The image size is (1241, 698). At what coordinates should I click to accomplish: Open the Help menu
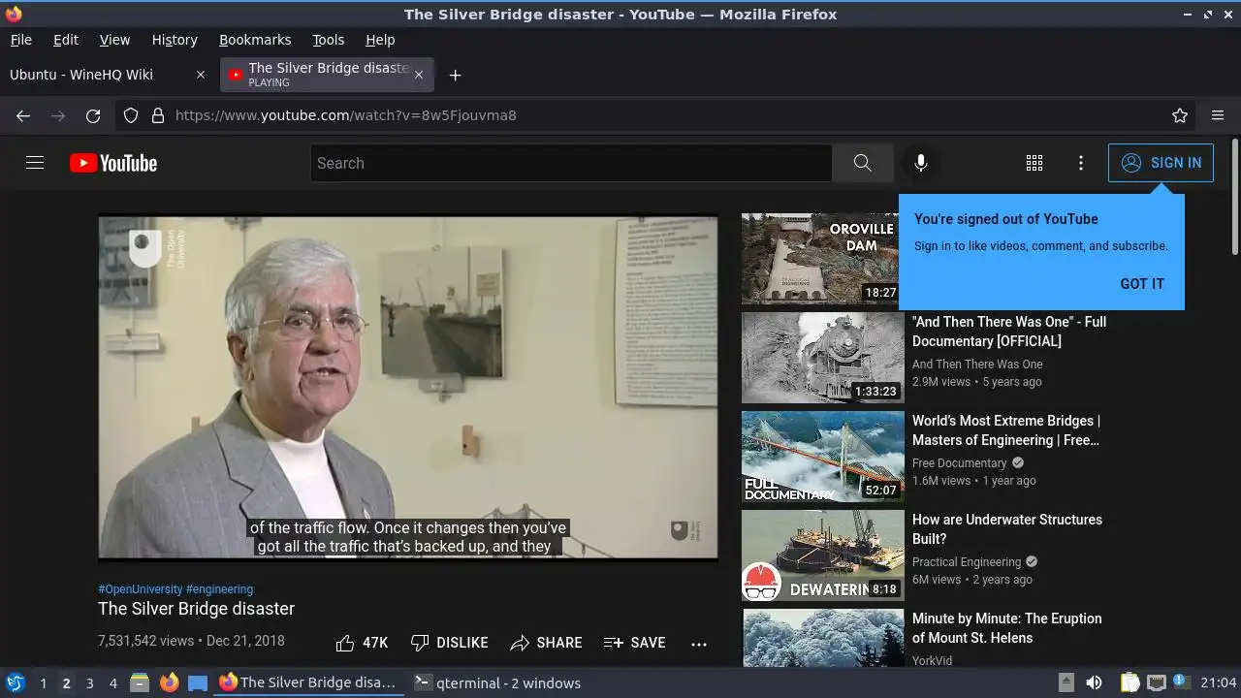[x=380, y=40]
